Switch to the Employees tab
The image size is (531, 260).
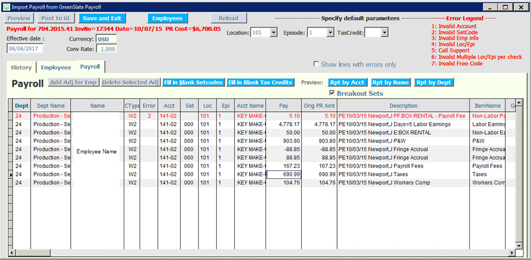tap(56, 67)
